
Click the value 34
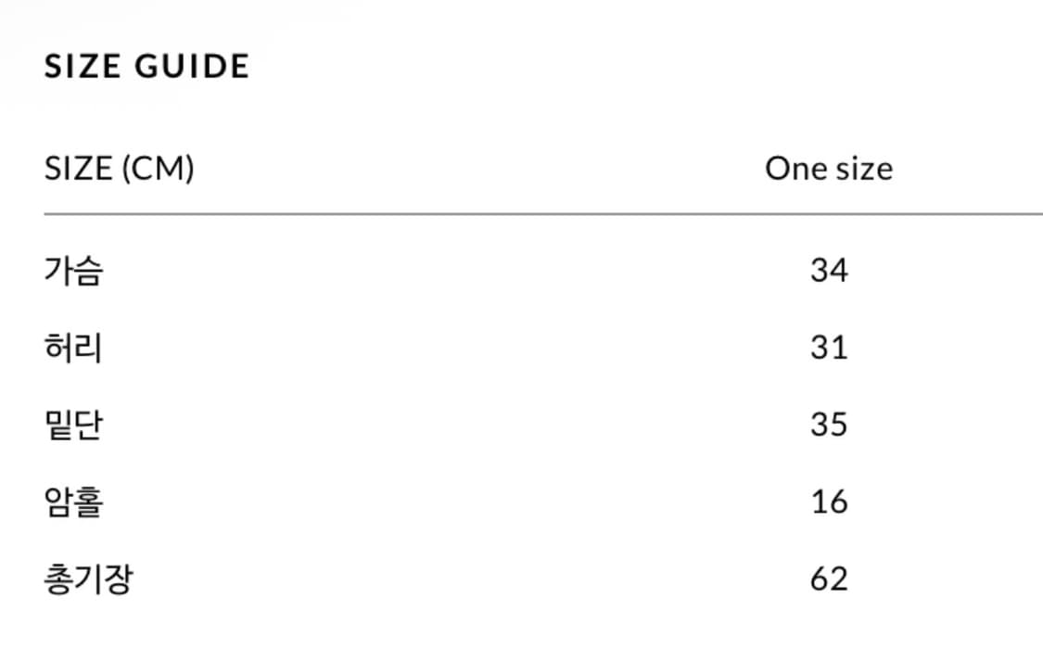(829, 271)
